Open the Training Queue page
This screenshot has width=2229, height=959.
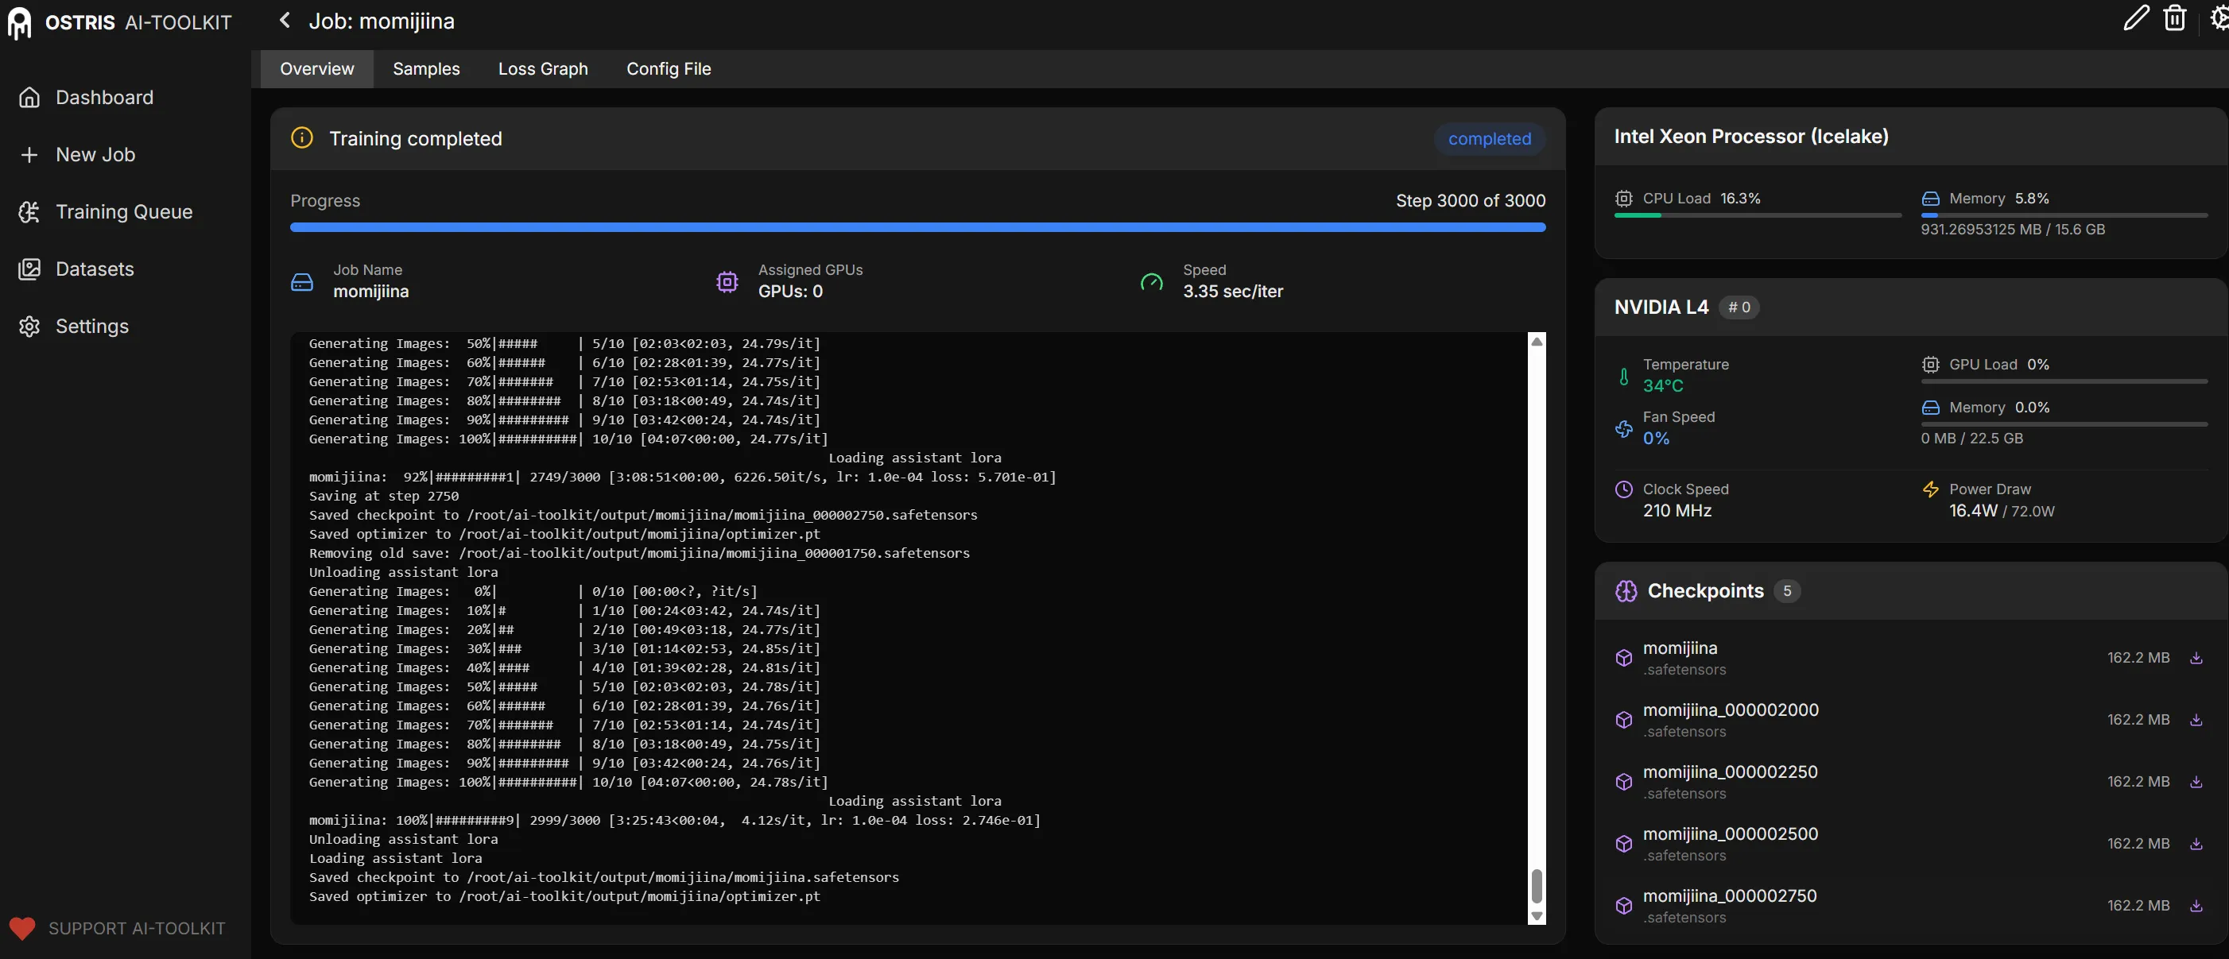pyautogui.click(x=124, y=212)
